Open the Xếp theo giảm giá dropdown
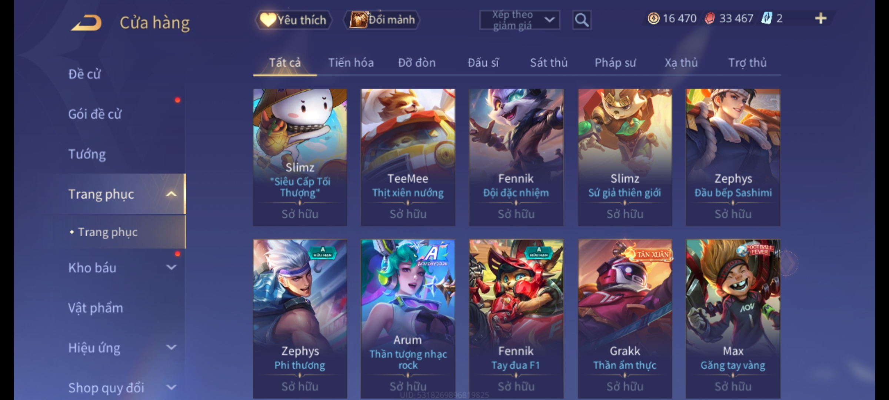This screenshot has width=889, height=400. click(520, 20)
